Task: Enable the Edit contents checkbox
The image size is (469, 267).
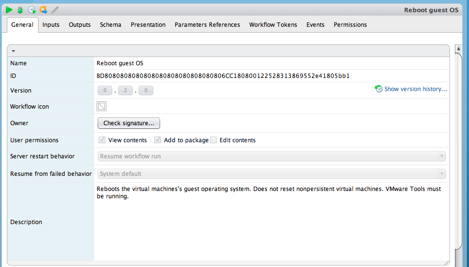Action: tap(213, 140)
